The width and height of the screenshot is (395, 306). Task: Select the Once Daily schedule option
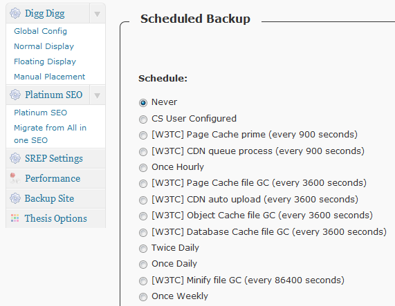(x=143, y=265)
